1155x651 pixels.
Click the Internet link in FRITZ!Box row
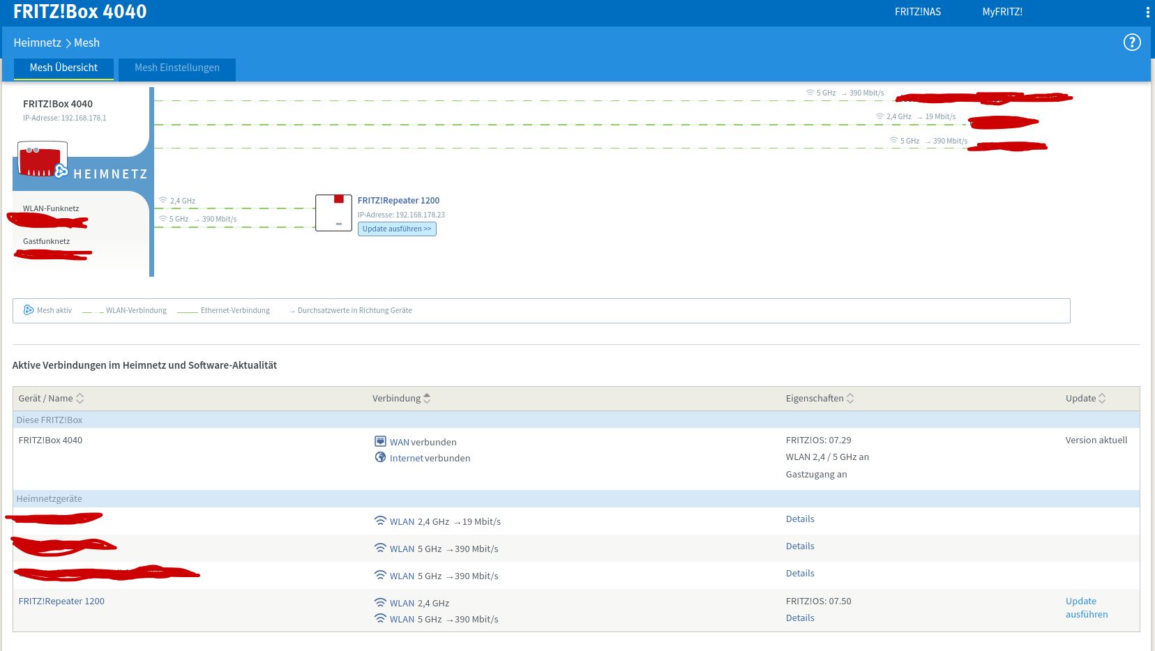(407, 458)
